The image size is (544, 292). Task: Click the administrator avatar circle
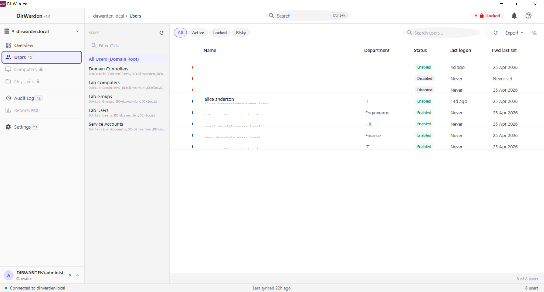tap(9, 275)
